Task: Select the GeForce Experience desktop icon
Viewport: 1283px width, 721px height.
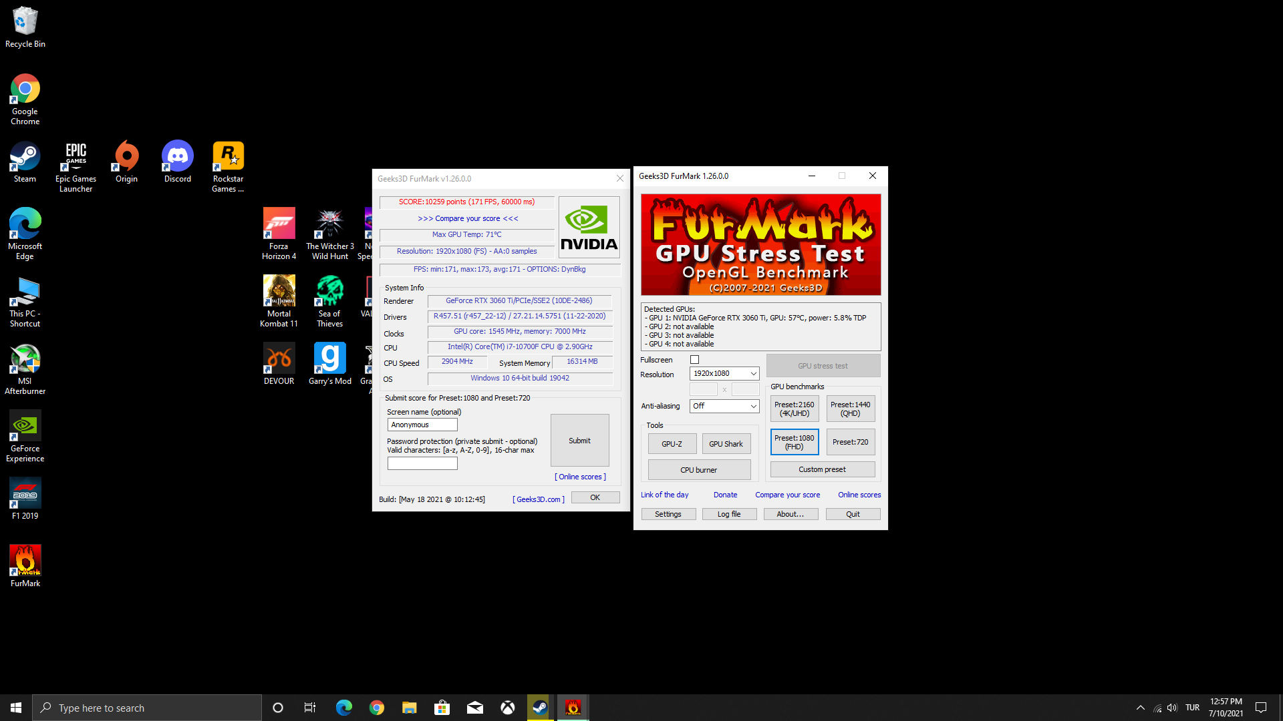Action: pyautogui.click(x=25, y=437)
